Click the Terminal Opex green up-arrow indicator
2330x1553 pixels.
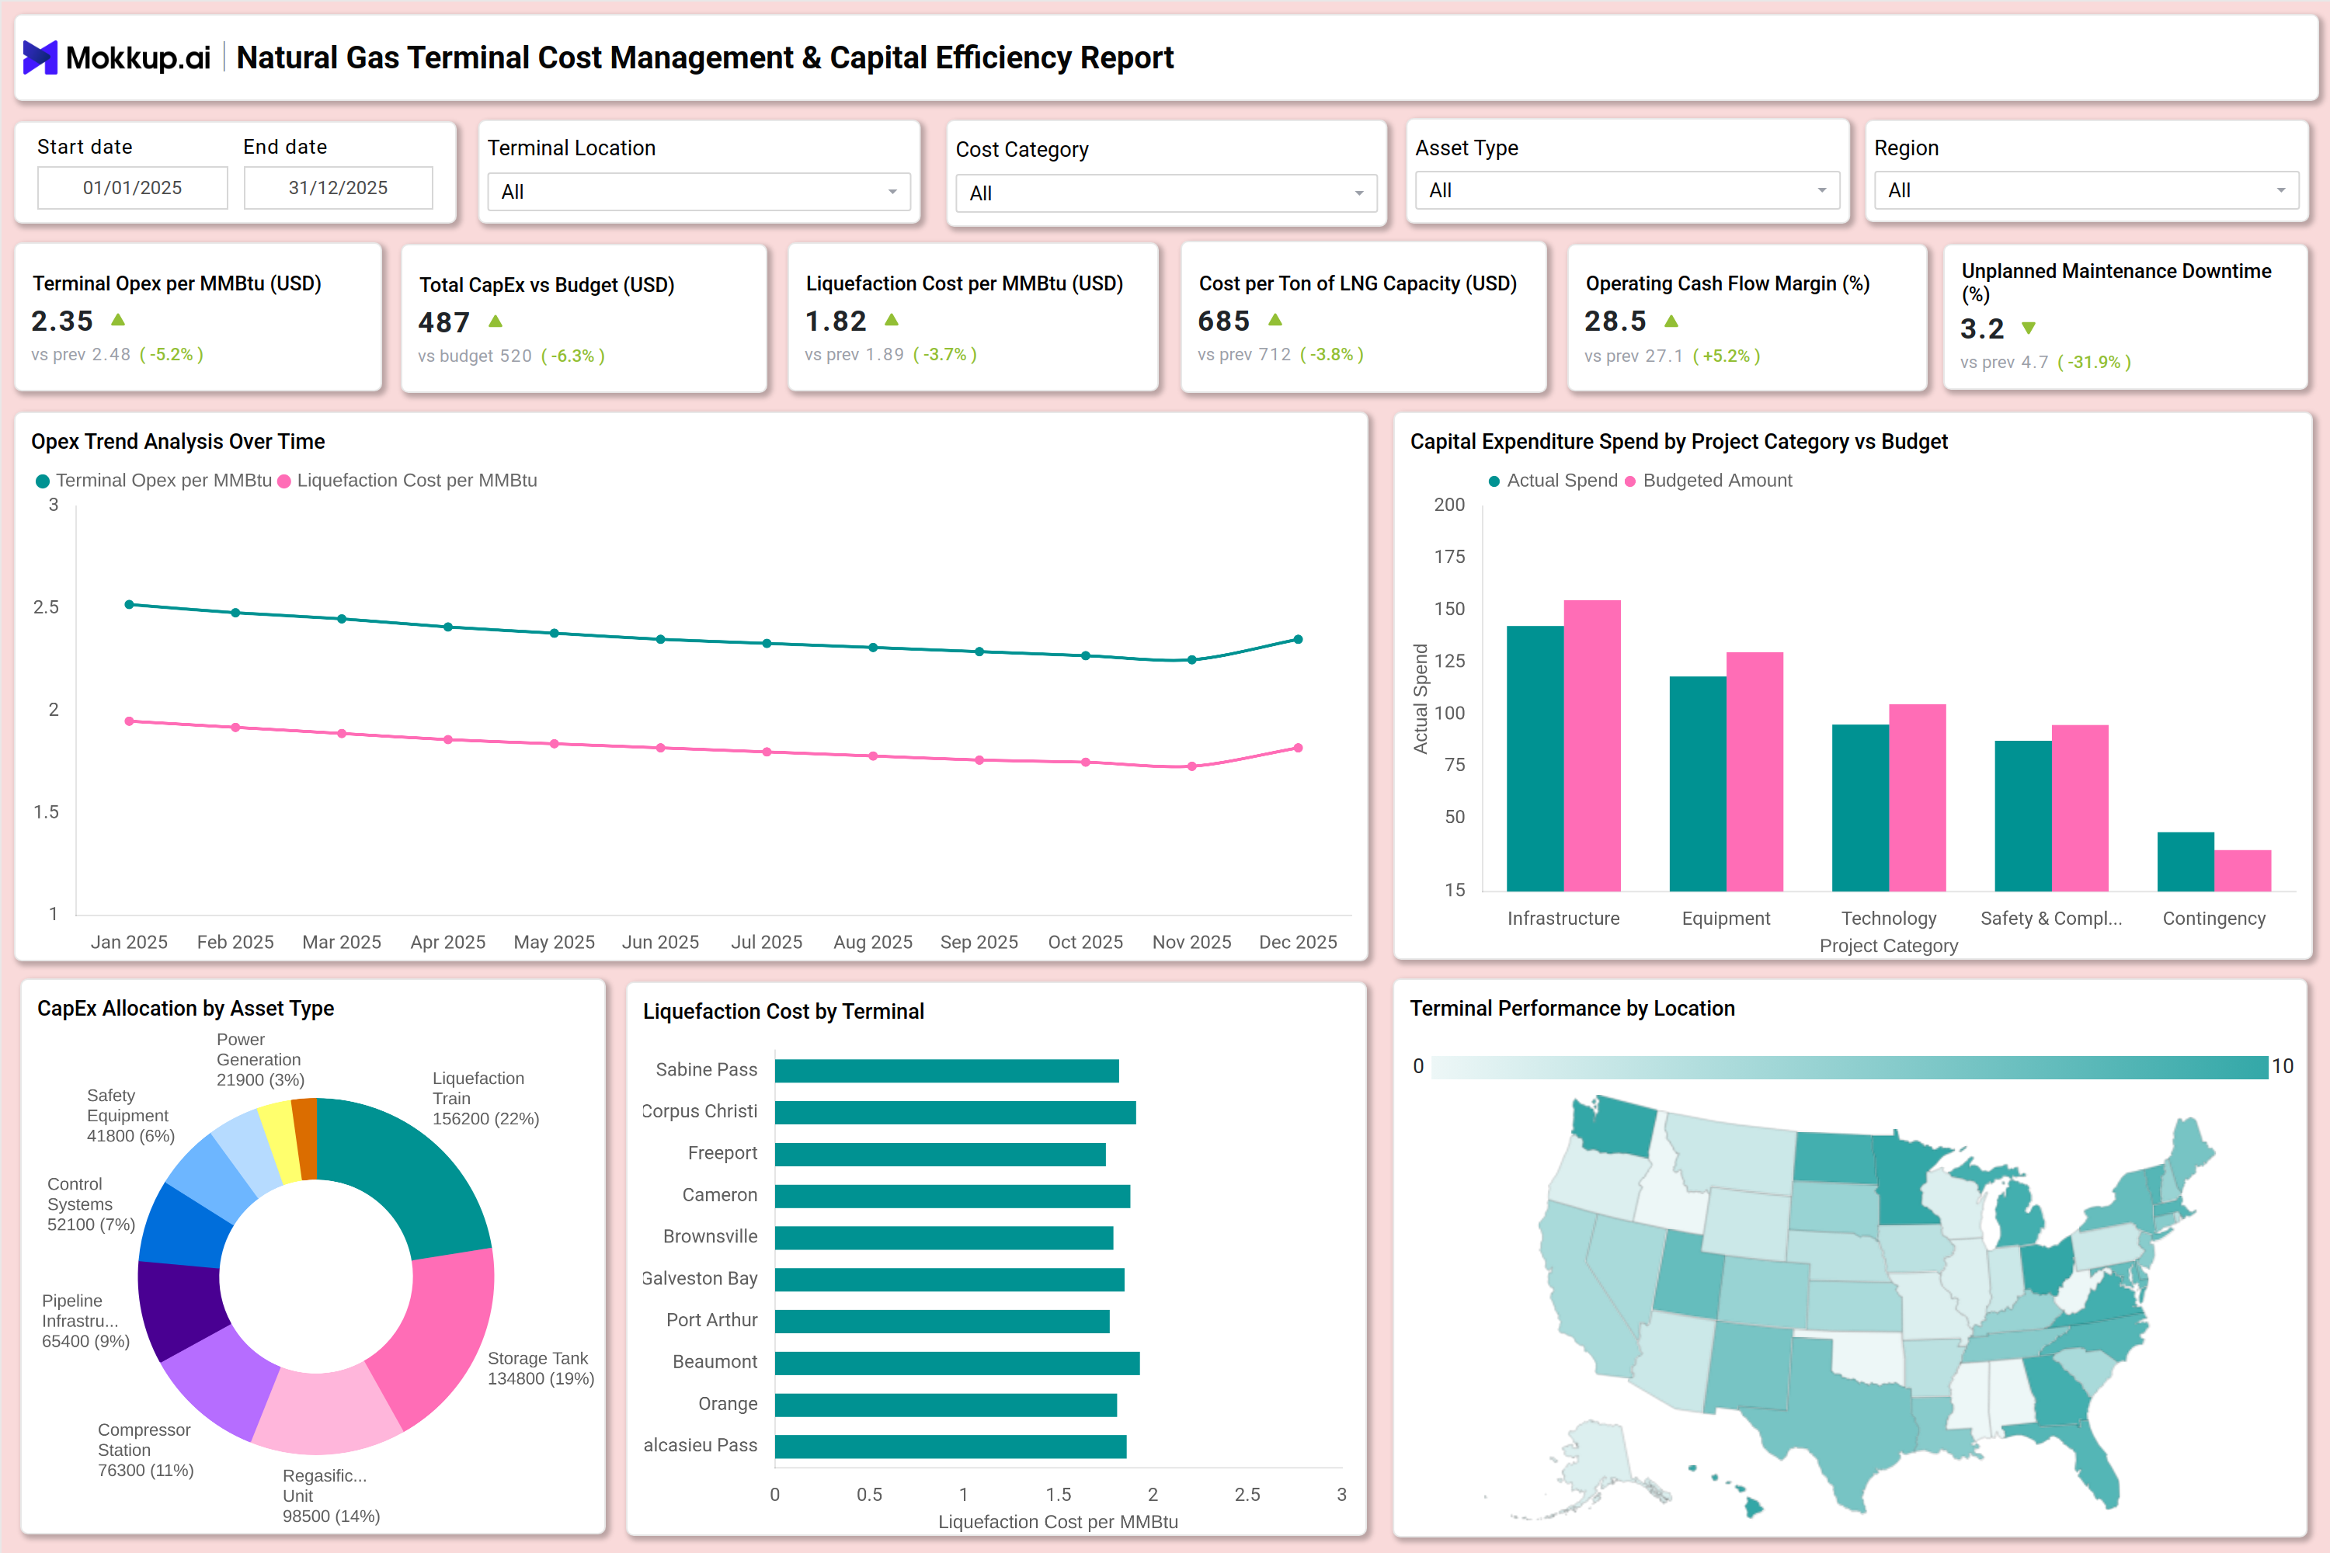pos(118,320)
